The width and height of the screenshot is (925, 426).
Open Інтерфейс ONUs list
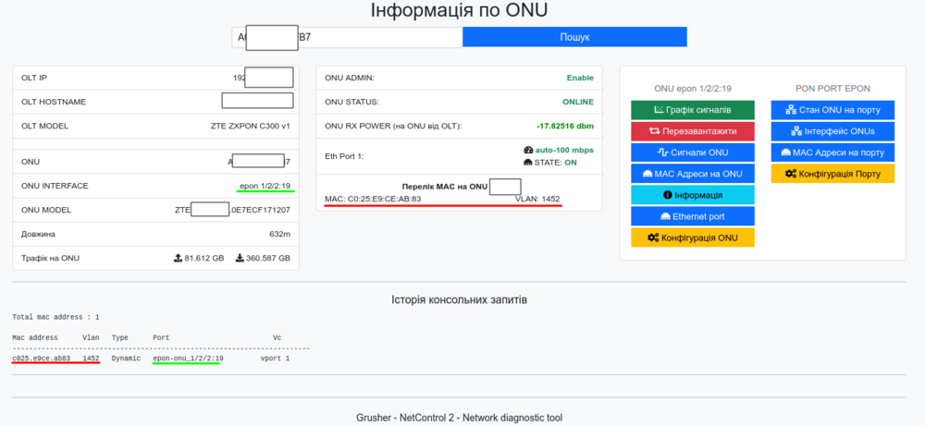pos(832,131)
